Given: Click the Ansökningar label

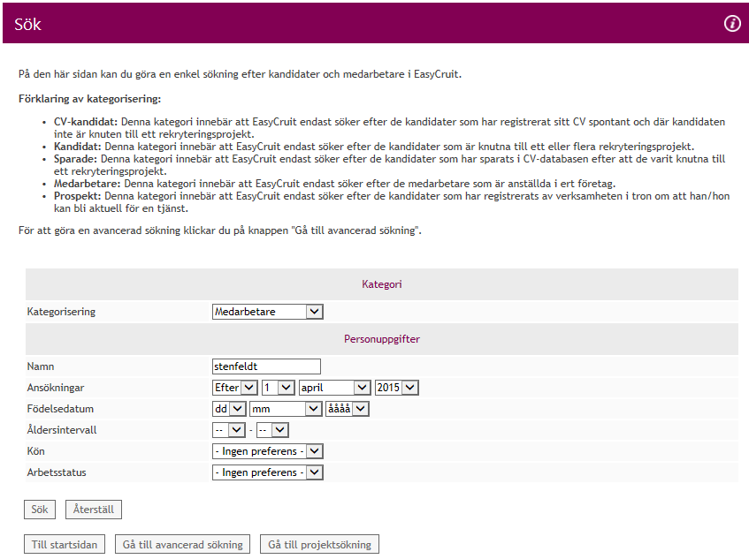Looking at the screenshot, I should 56,388.
